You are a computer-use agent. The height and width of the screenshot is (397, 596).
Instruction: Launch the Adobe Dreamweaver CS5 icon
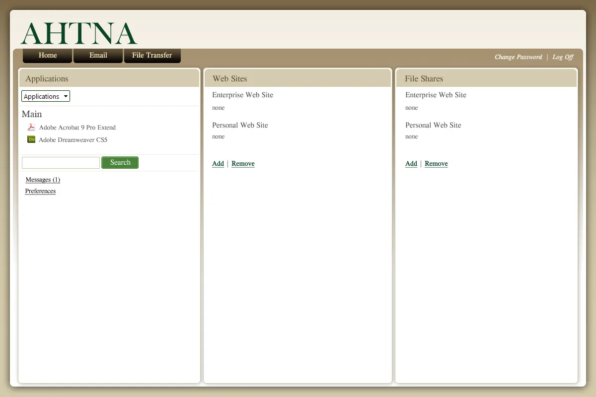tap(31, 139)
